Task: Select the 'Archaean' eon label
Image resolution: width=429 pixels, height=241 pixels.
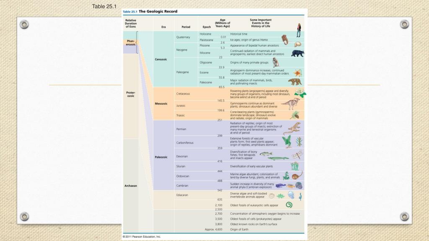Action: click(131, 186)
